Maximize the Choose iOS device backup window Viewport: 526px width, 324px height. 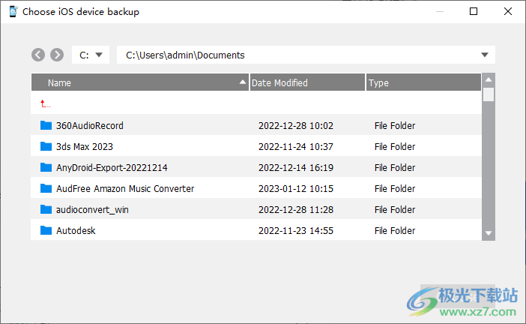474,11
